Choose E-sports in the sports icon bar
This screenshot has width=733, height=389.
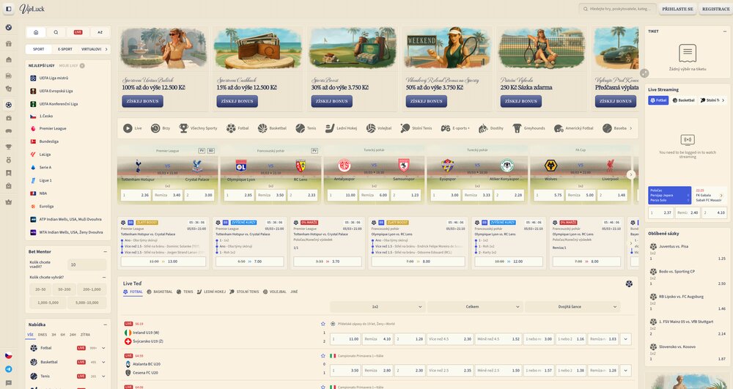456,128
